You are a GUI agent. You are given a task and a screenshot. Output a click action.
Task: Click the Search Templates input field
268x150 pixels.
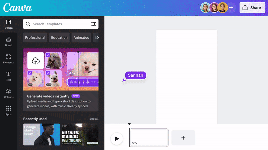[57, 24]
